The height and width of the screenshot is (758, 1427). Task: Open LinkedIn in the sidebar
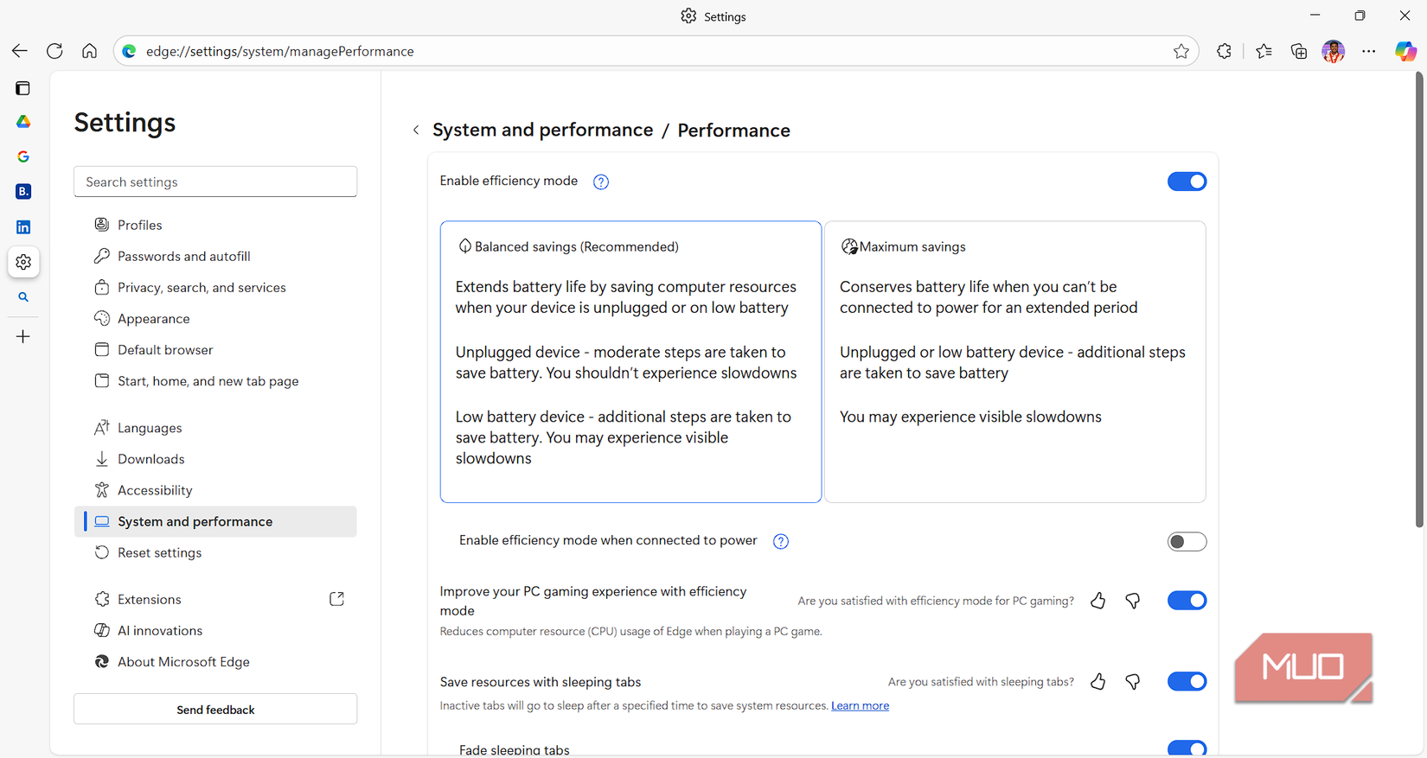click(23, 226)
